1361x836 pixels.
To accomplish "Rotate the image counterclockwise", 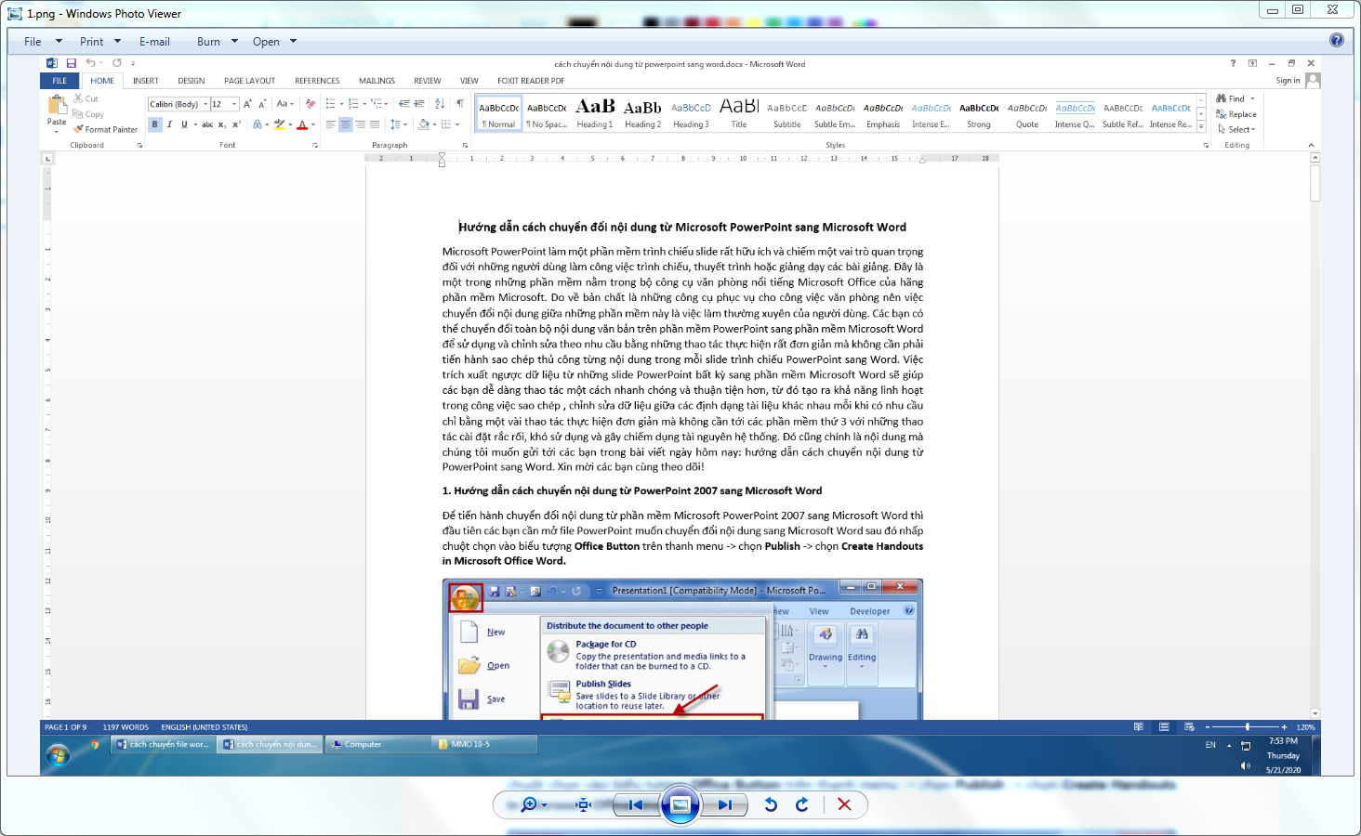I will pyautogui.click(x=771, y=804).
